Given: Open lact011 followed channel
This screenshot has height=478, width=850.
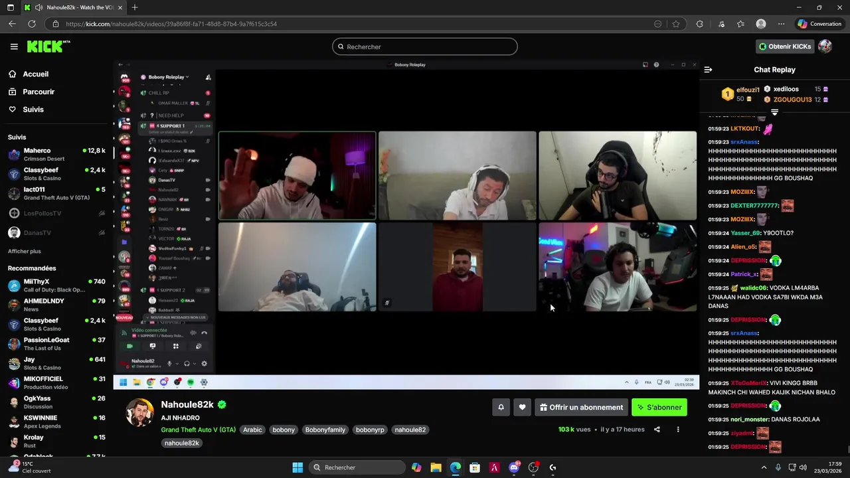Looking at the screenshot, I should [x=56, y=193].
